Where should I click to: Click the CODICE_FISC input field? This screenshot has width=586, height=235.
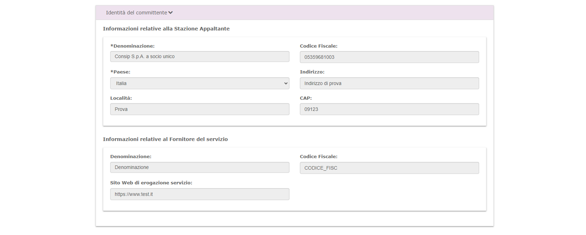[x=389, y=168]
